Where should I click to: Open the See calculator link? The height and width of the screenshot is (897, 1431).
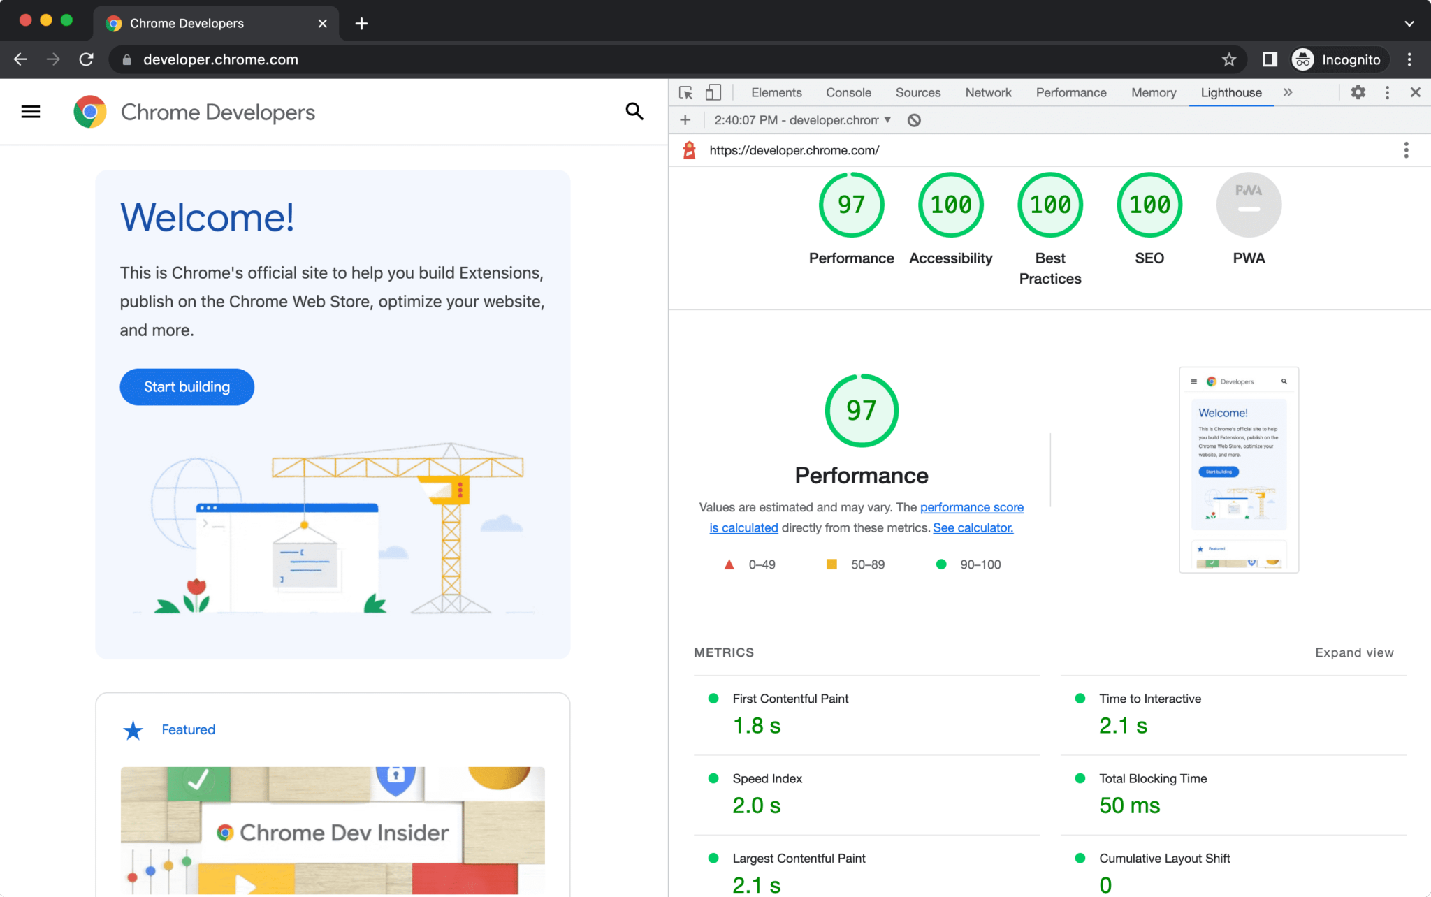coord(973,527)
